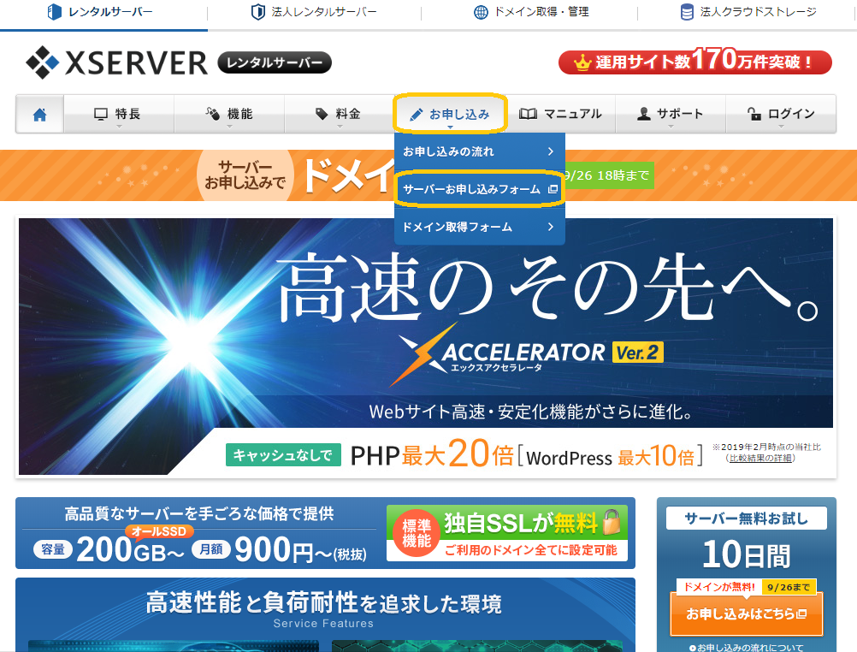Select お申し込みの流れ in dropdown
857x652 pixels.
[479, 151]
